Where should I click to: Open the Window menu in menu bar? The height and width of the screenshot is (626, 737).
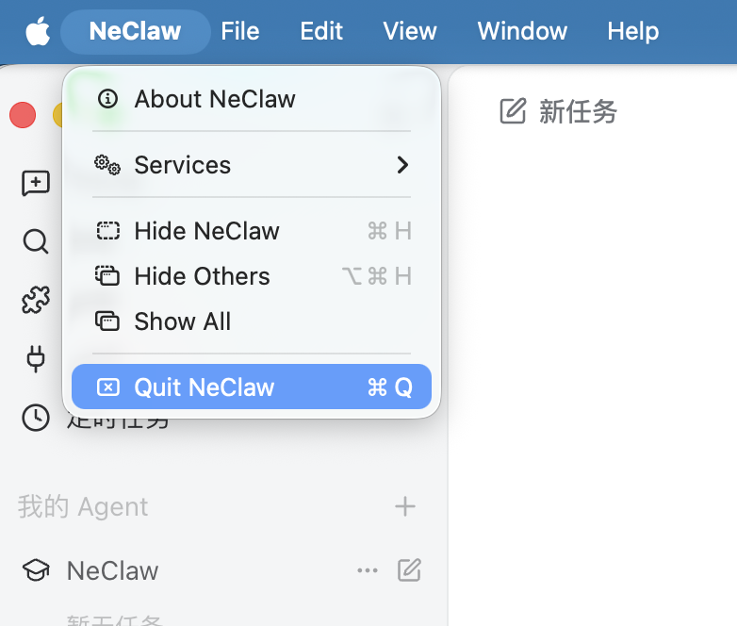point(522,31)
